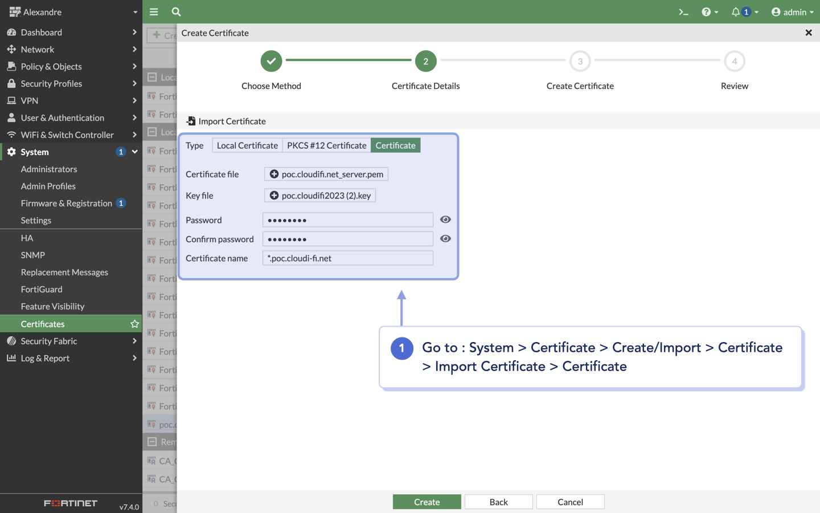Screen dimensions: 820x513
Task: Reveal the Password field contents
Action: [445, 219]
